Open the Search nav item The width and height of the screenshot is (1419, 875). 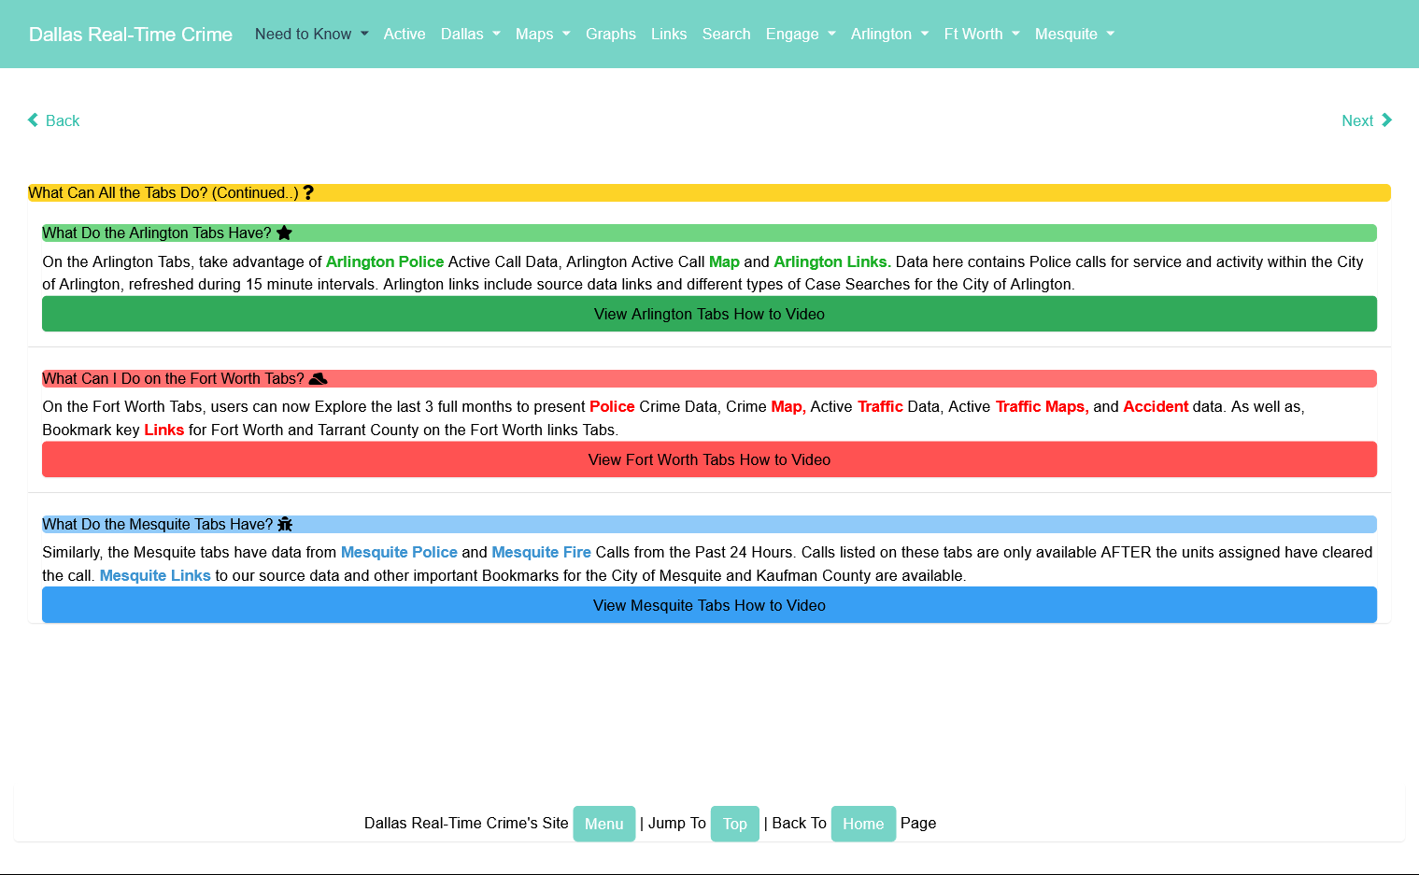click(x=726, y=35)
